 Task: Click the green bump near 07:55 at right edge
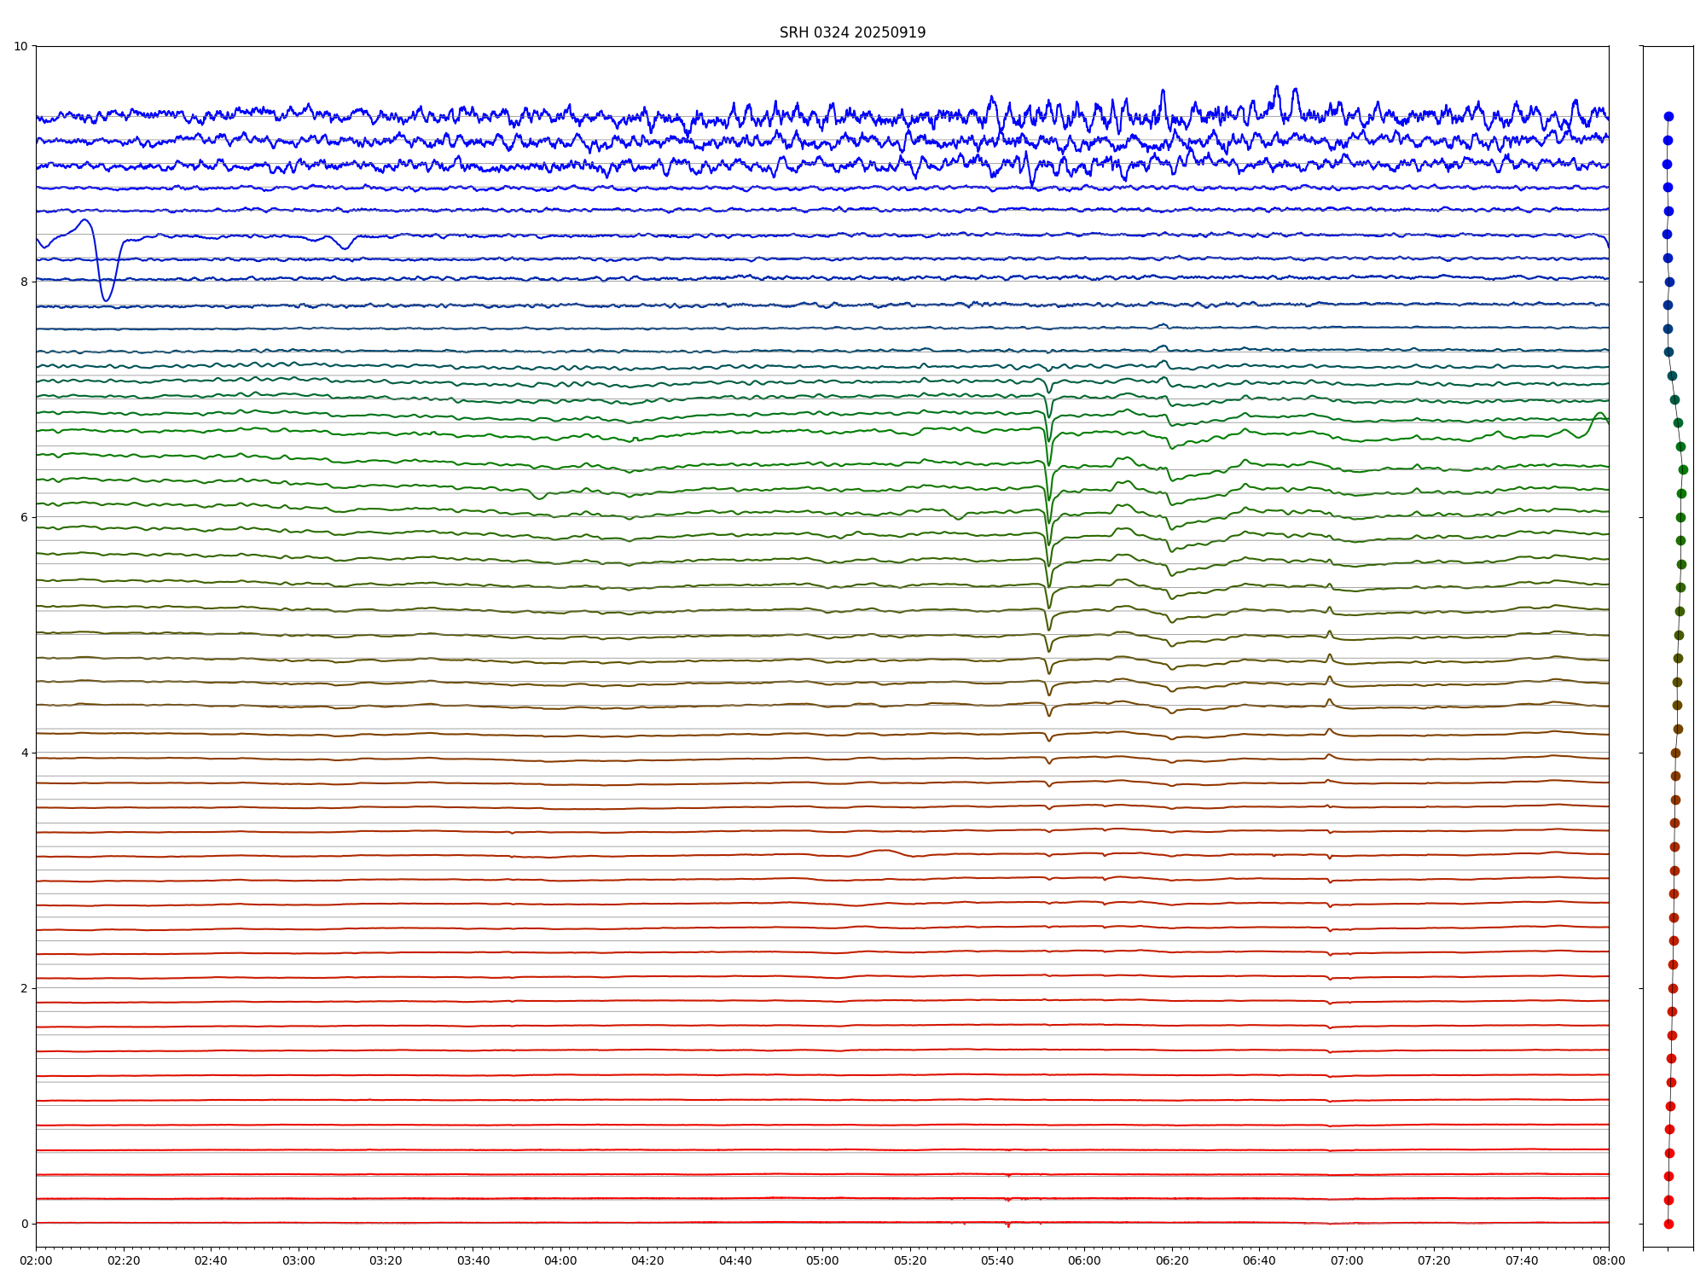point(1599,415)
